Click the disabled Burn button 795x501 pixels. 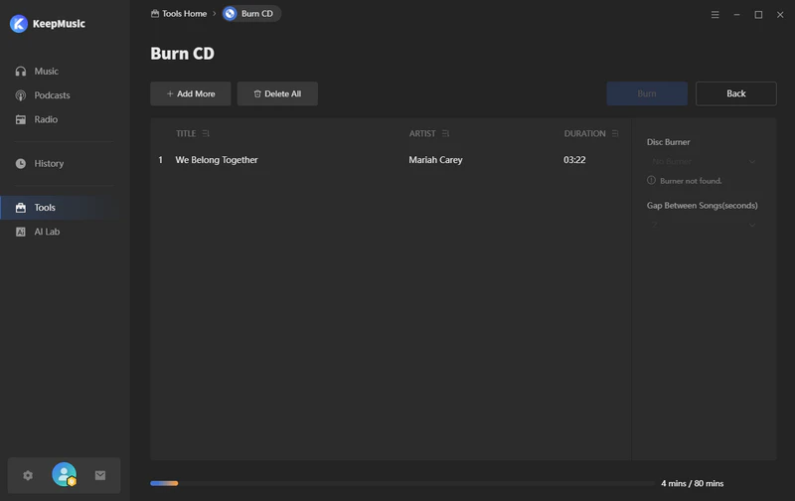pyautogui.click(x=647, y=93)
